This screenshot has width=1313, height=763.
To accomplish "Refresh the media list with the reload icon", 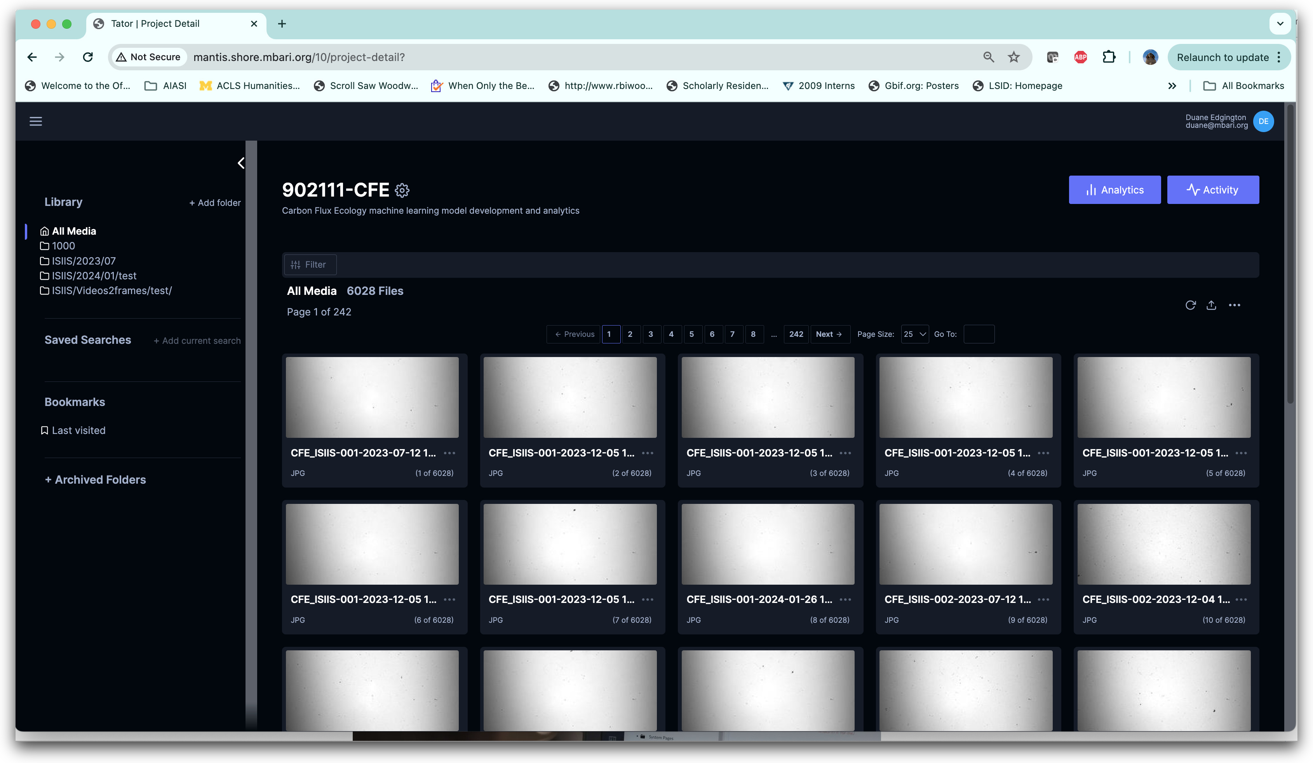I will coord(1190,305).
